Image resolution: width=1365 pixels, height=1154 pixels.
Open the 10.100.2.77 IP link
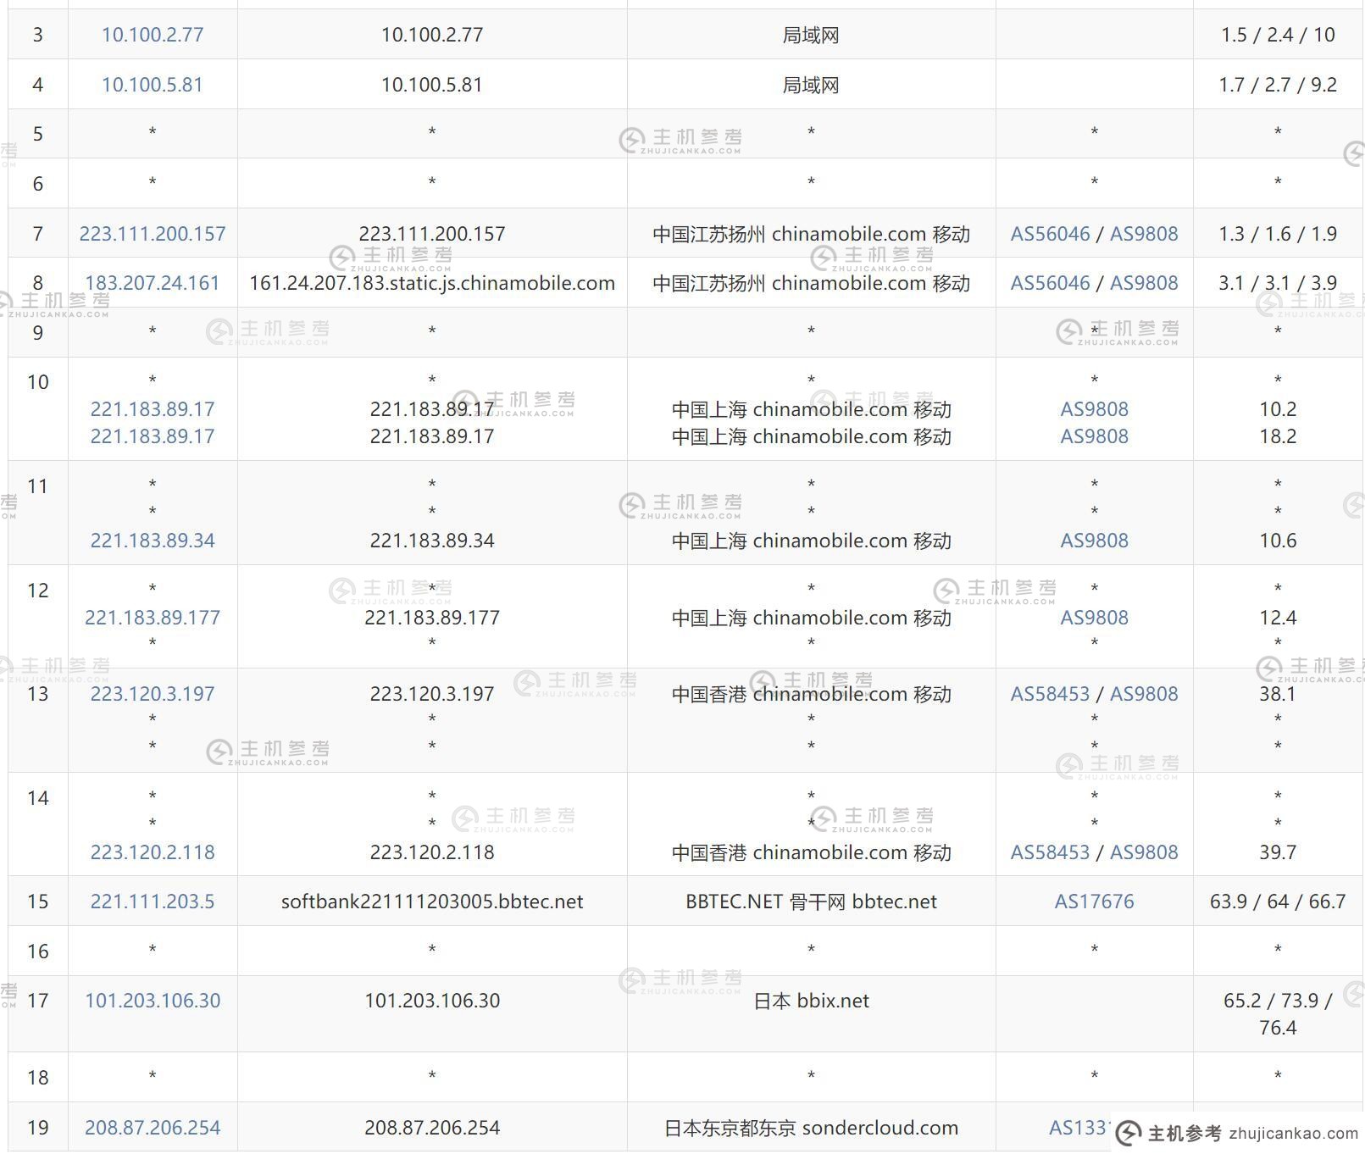click(x=153, y=35)
